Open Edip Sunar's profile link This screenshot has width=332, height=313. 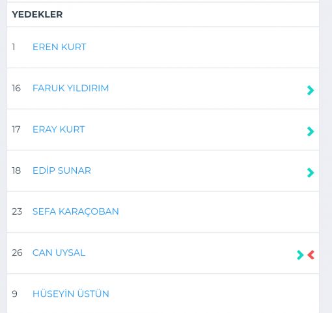(62, 170)
